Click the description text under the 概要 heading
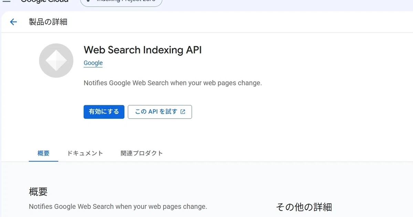This screenshot has width=413, height=217. (118, 207)
